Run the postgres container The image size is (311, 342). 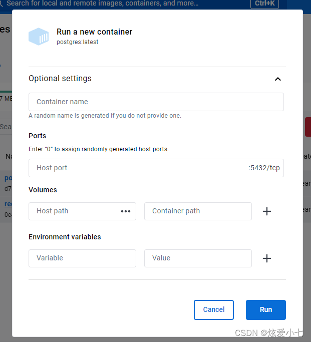[x=265, y=310]
